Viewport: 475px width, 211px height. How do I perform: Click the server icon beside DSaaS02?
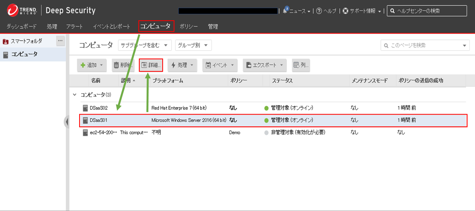point(85,107)
